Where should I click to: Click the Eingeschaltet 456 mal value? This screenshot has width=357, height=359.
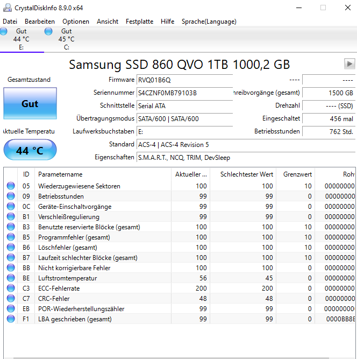[329, 118]
